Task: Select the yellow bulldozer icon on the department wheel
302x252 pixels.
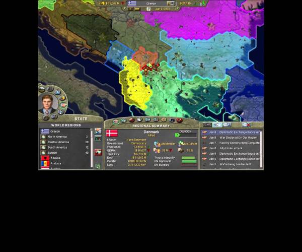Action: [x=62, y=98]
